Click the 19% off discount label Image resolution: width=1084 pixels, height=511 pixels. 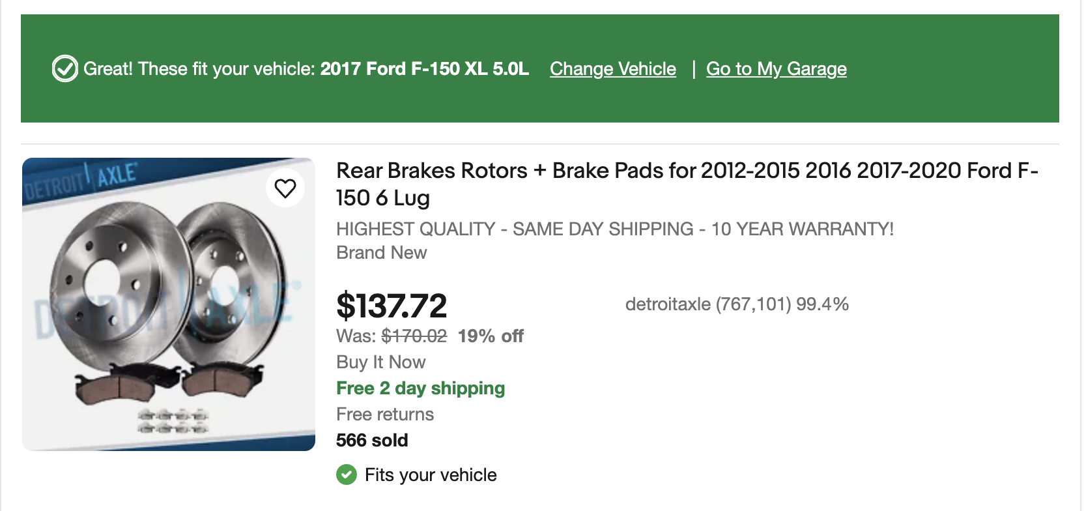coord(491,336)
